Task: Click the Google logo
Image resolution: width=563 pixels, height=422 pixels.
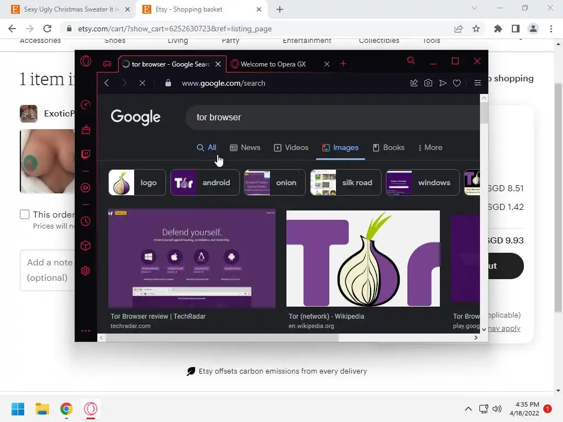Action: point(135,117)
